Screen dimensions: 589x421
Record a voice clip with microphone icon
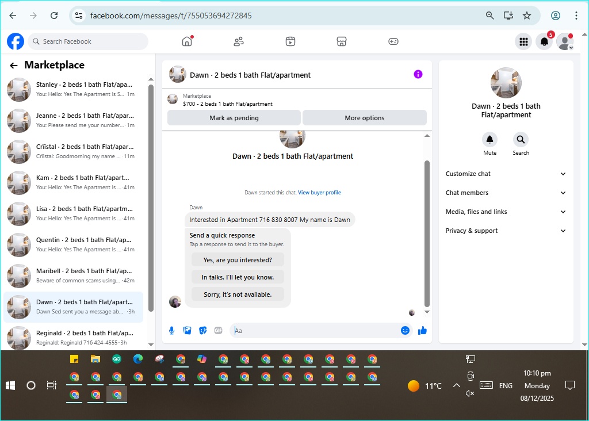(171, 331)
